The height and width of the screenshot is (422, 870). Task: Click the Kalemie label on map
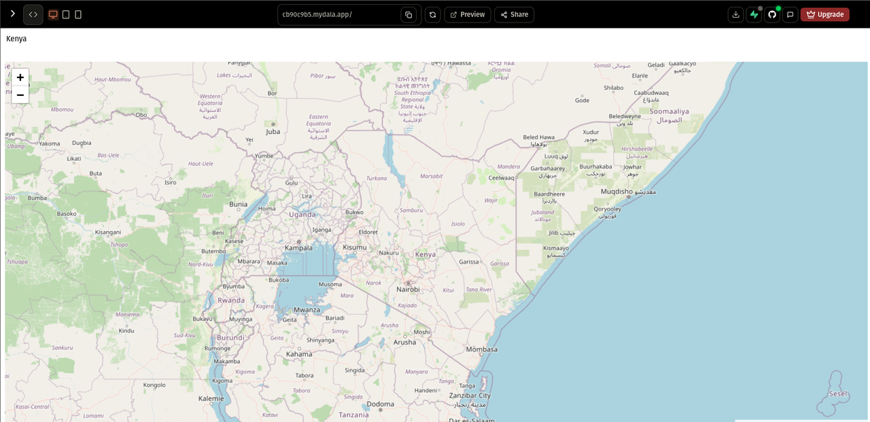(x=211, y=398)
